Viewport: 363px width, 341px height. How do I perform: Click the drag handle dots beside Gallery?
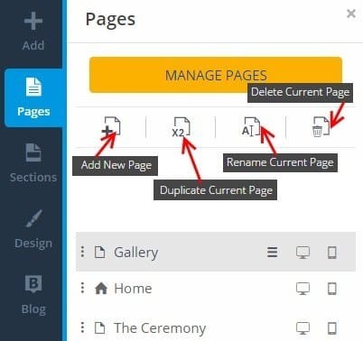(x=82, y=252)
